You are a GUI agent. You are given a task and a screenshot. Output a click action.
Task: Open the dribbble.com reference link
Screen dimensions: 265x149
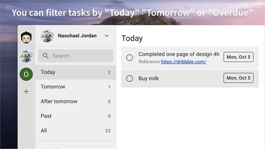point(183,62)
